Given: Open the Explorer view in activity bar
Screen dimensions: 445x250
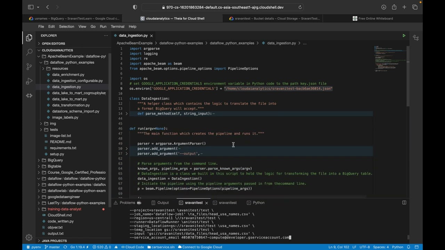Looking at the screenshot, I should (29, 37).
